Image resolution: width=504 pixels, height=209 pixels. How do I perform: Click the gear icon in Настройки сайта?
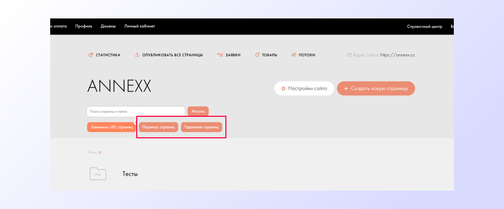point(284,89)
